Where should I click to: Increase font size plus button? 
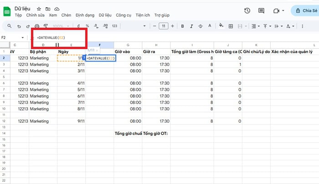coord(173,26)
